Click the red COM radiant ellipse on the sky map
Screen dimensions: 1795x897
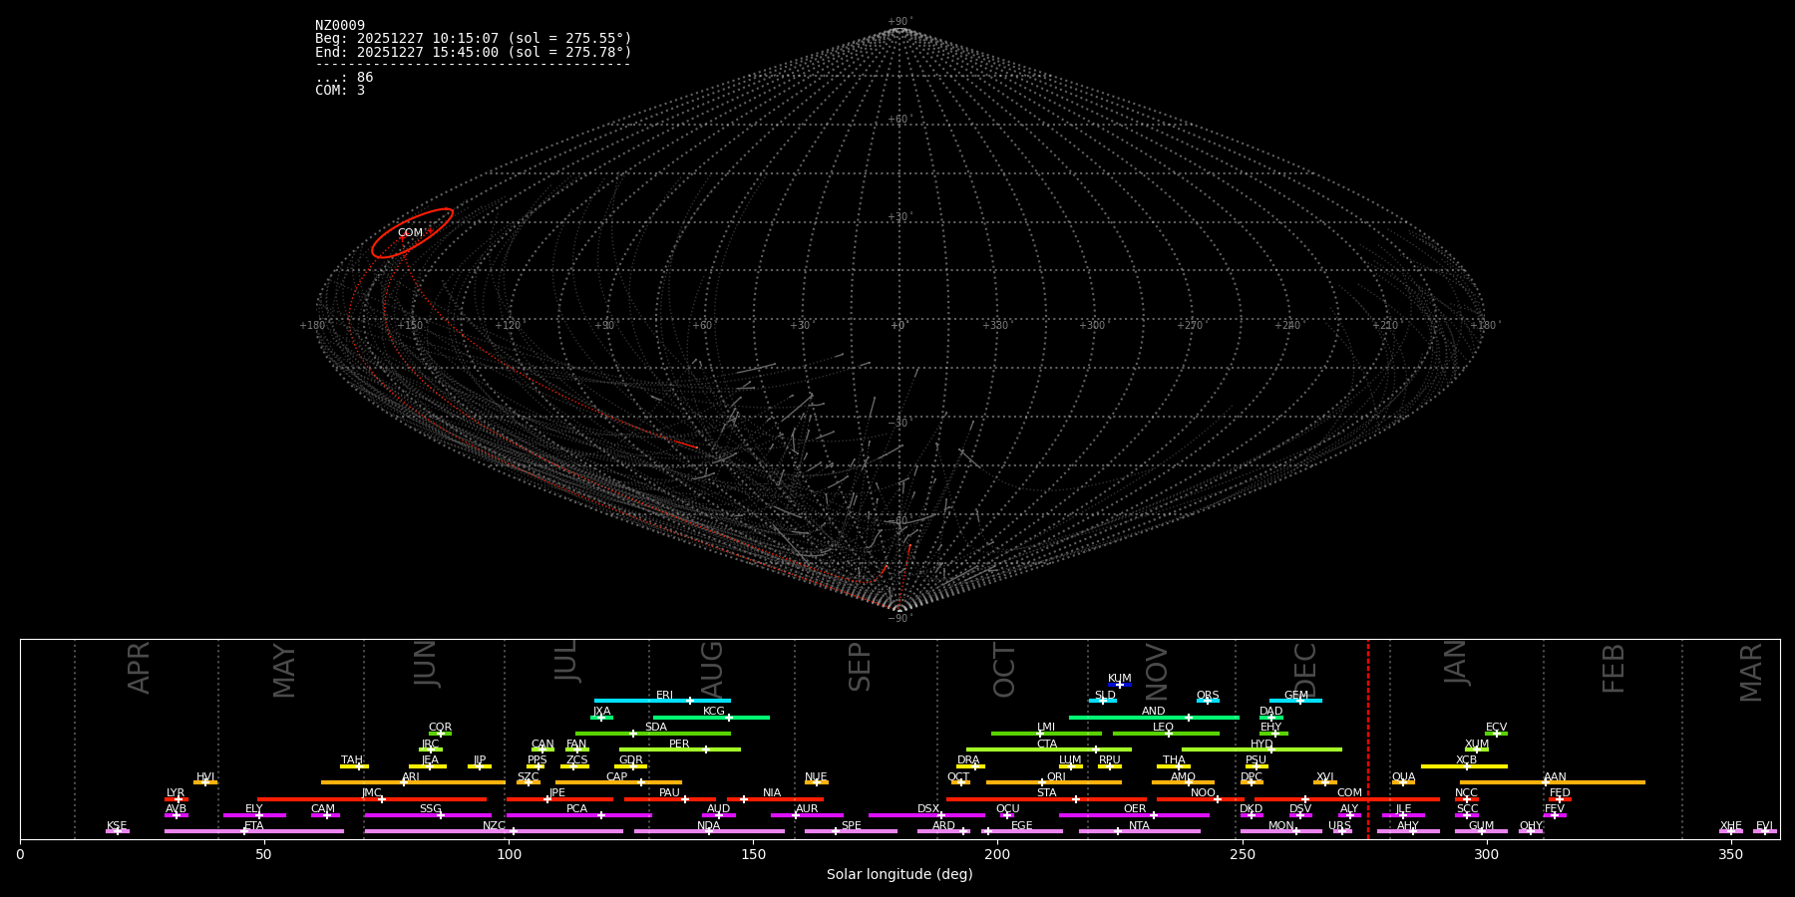pos(412,233)
